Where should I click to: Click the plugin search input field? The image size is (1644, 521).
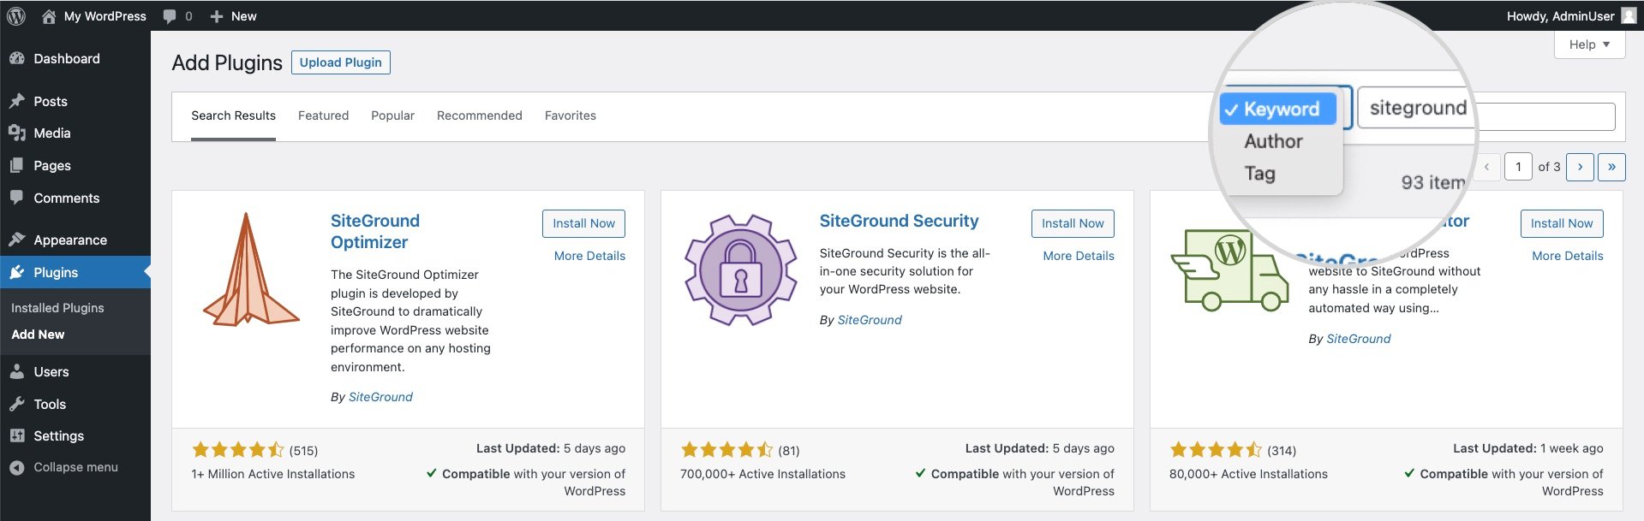coord(1486,116)
